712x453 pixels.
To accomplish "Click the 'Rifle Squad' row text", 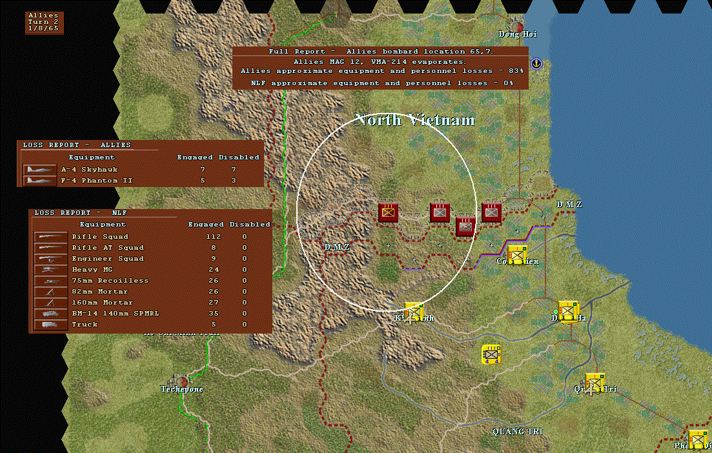I will (x=100, y=236).
